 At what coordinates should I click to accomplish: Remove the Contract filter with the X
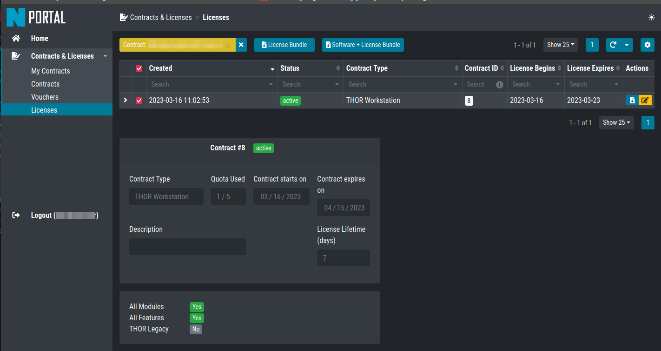(241, 45)
